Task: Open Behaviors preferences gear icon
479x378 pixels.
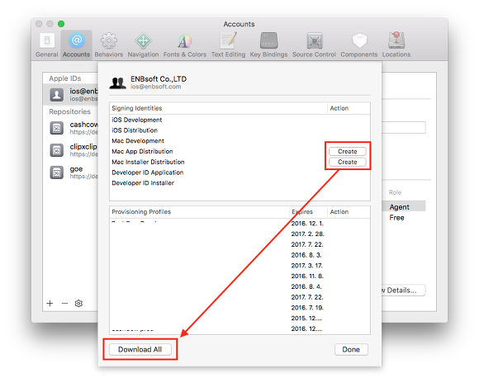Action: click(109, 40)
